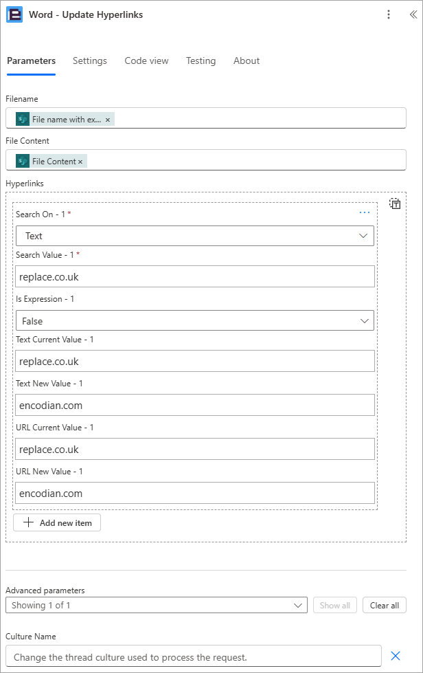Open the Code view tab
423x673 pixels.
(x=146, y=61)
